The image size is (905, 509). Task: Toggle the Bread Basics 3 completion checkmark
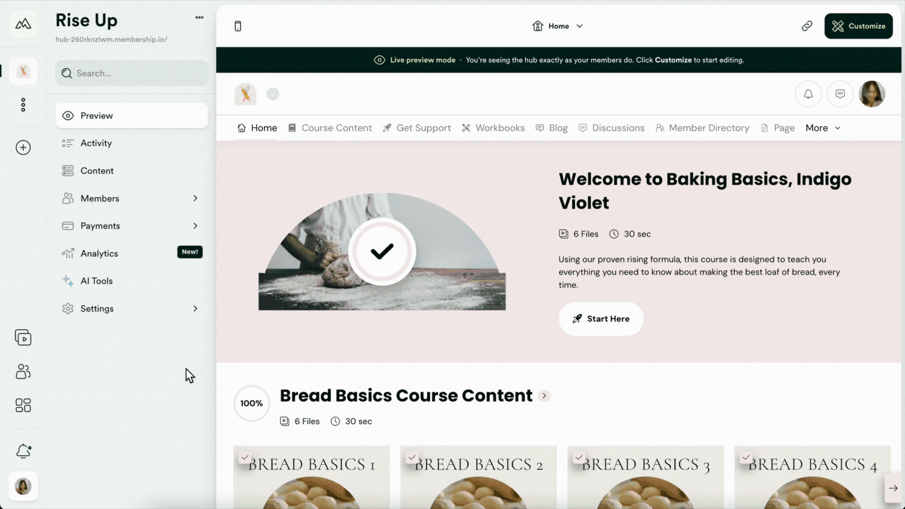(x=579, y=457)
